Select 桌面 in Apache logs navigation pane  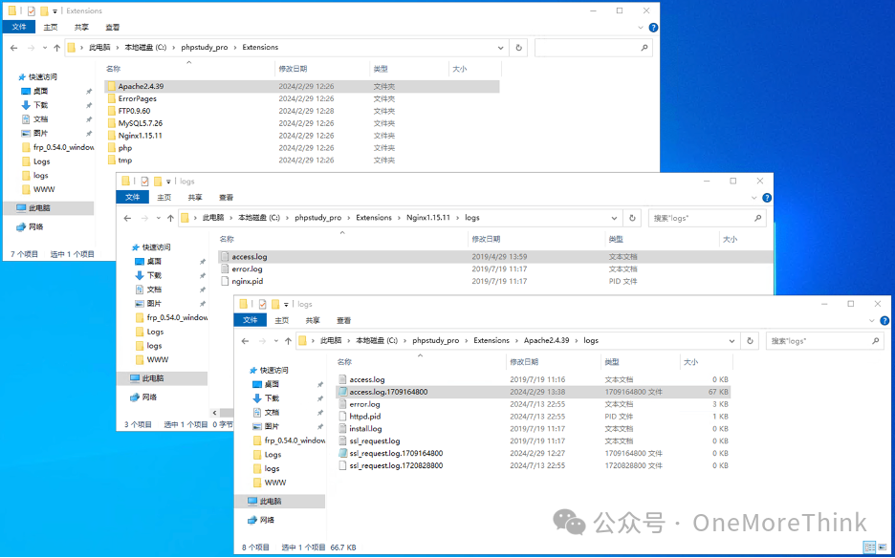pyautogui.click(x=272, y=384)
